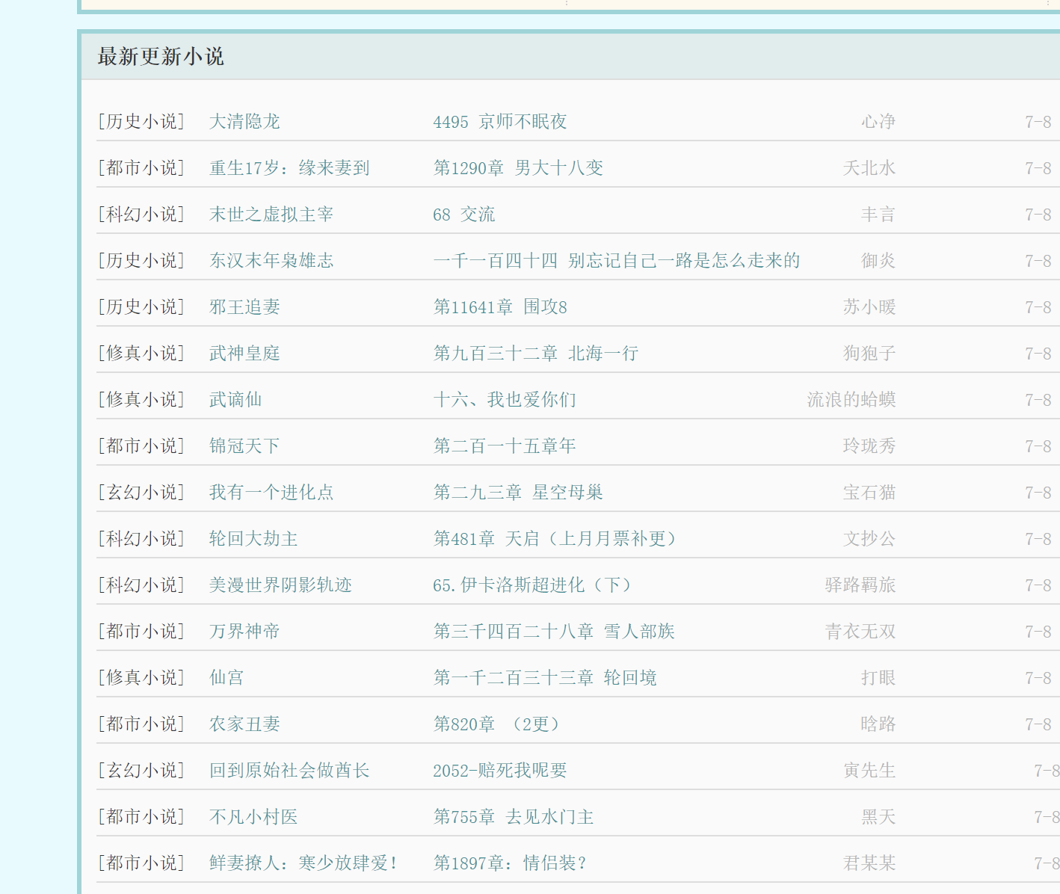
Task: Read the chapter 2052-赔死我呢要
Action: (500, 771)
